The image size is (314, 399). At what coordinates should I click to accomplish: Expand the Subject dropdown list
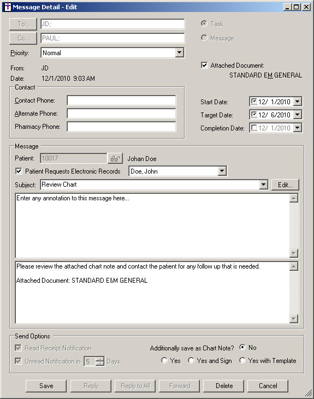pos(264,184)
